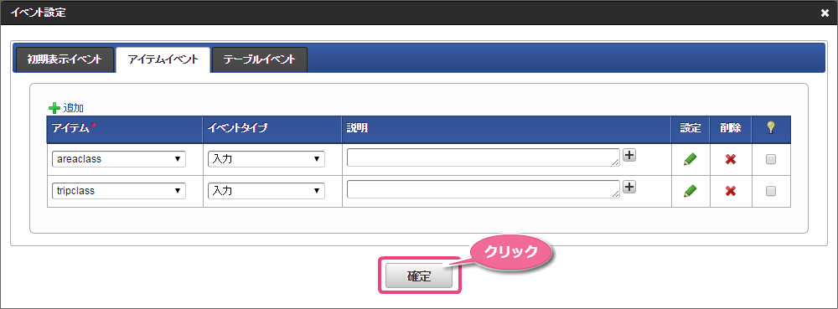The image size is (838, 309).
Task: Open event type dropdown in areaclass row
Action: [x=266, y=159]
